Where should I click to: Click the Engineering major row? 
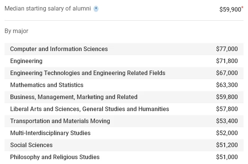124,61
